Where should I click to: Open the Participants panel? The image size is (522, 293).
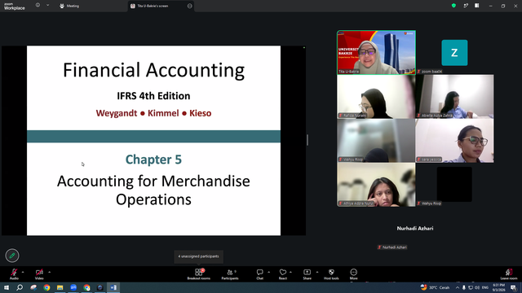(x=230, y=274)
